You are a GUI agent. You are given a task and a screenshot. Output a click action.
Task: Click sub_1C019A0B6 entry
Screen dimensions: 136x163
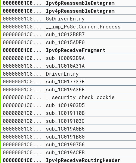coord(65,129)
